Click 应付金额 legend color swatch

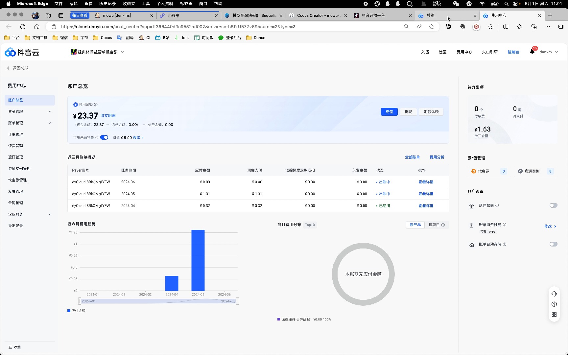(x=69, y=311)
